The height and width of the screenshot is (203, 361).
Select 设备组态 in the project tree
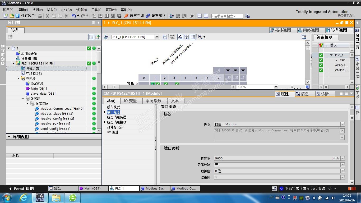(32, 68)
